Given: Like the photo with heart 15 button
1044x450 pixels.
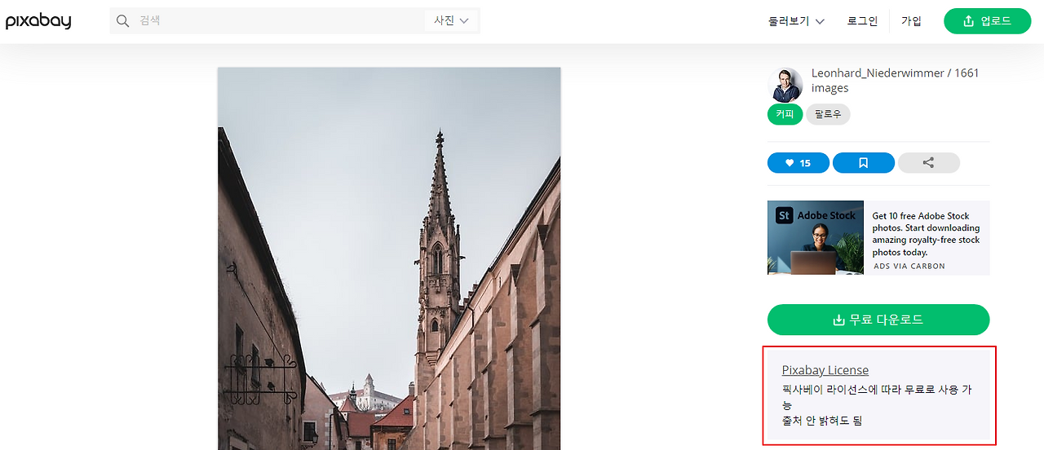Looking at the screenshot, I should coord(798,163).
